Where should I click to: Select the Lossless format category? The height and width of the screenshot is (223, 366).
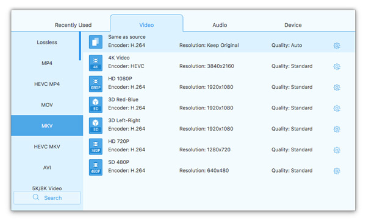[47, 43]
